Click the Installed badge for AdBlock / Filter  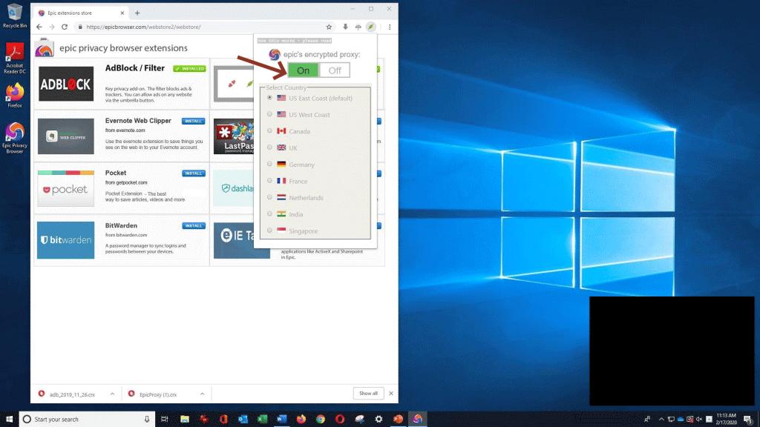[189, 69]
